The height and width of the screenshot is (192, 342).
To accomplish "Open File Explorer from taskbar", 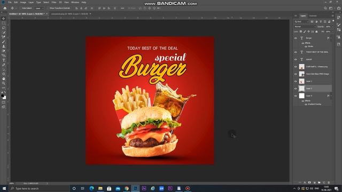I will (x=100, y=188).
